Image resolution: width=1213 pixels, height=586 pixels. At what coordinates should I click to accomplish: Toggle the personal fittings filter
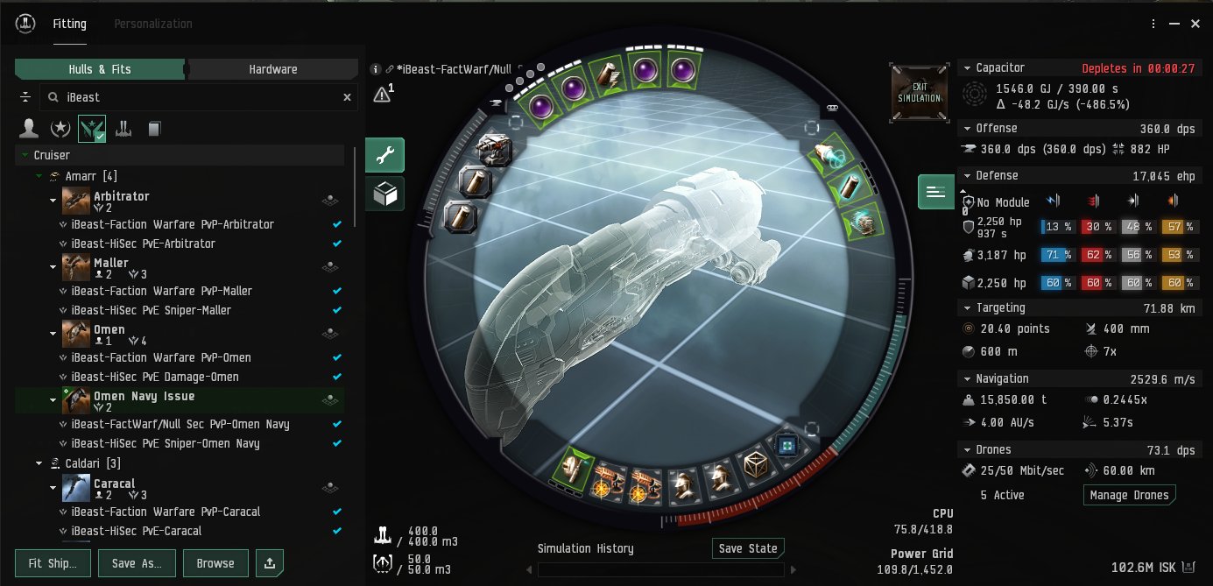[29, 129]
